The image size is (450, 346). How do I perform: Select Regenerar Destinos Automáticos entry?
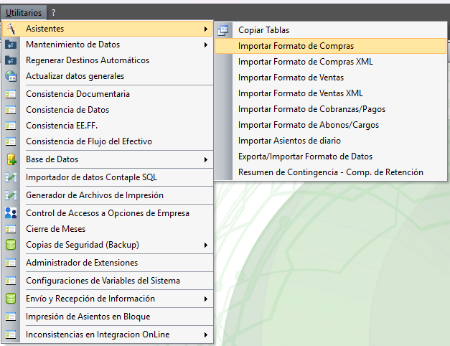click(x=108, y=60)
